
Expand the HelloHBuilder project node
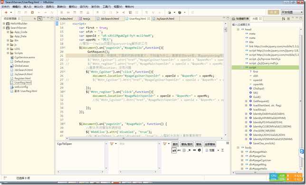click(4, 24)
